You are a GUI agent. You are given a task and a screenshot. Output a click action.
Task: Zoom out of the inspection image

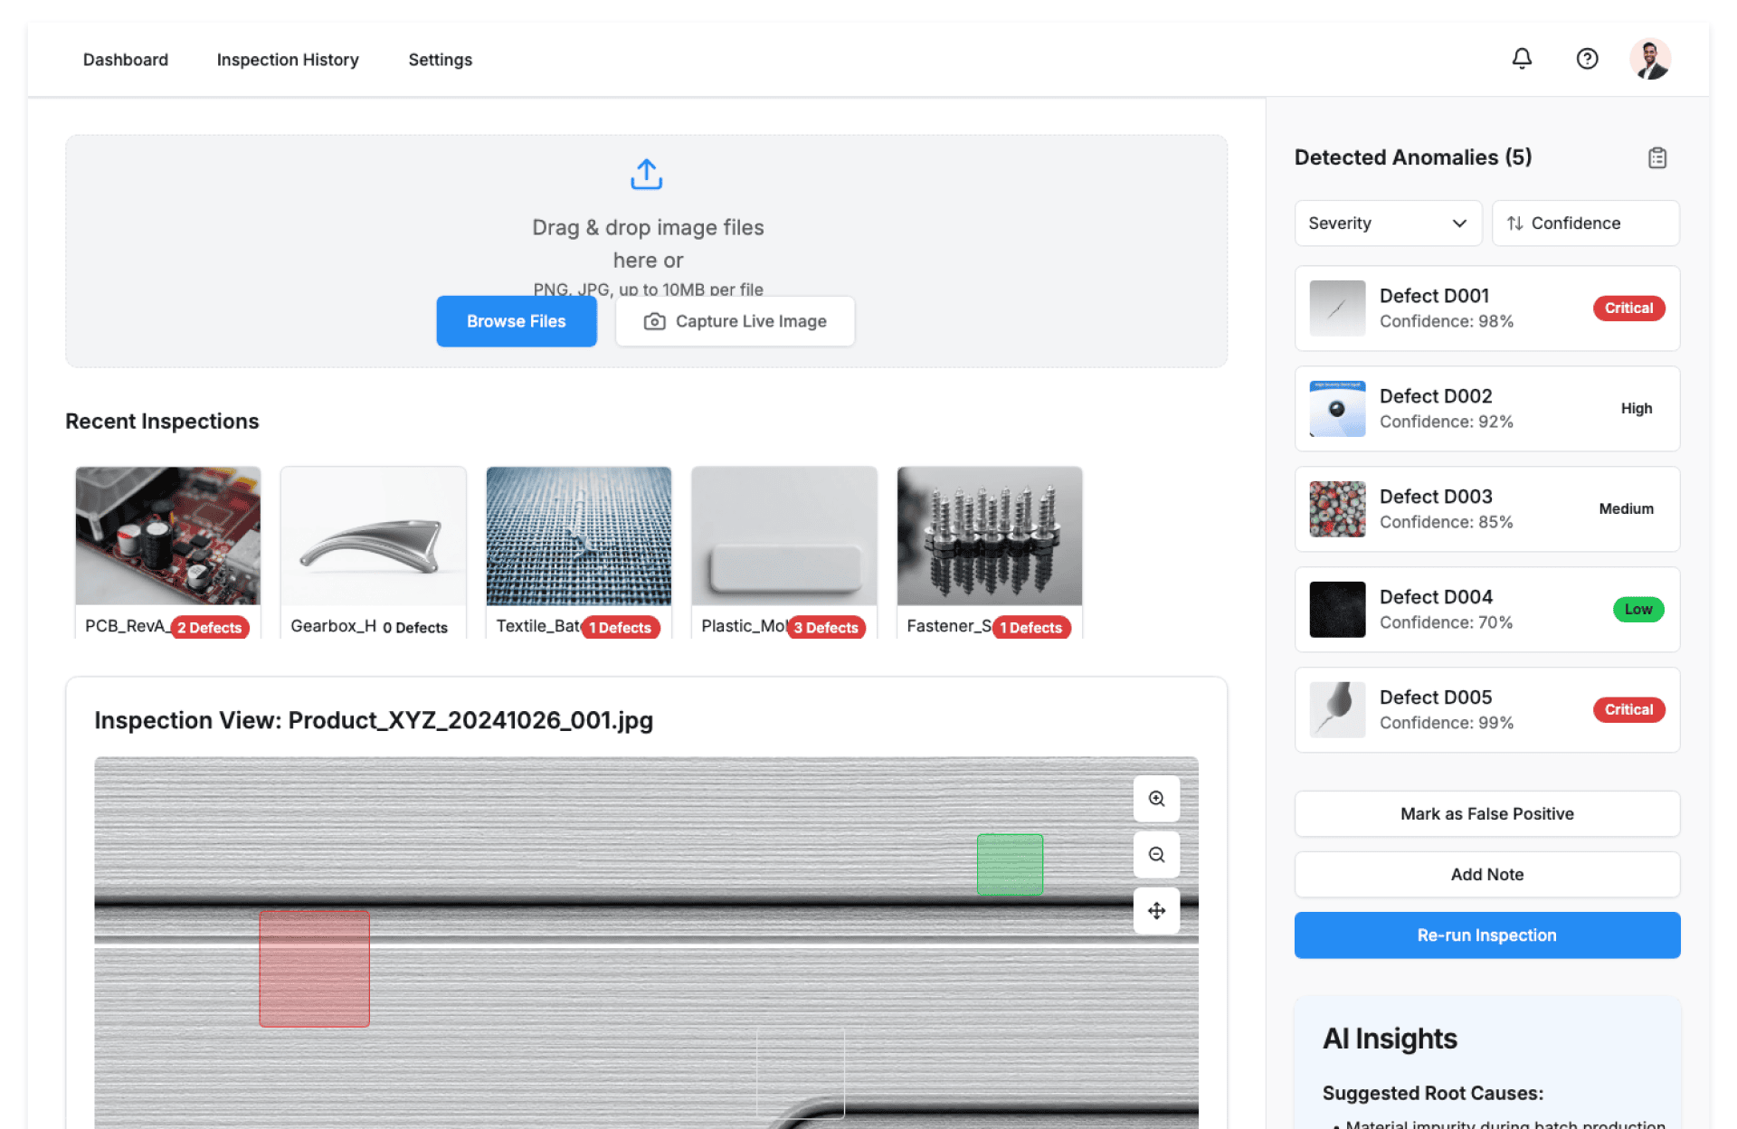click(1156, 855)
